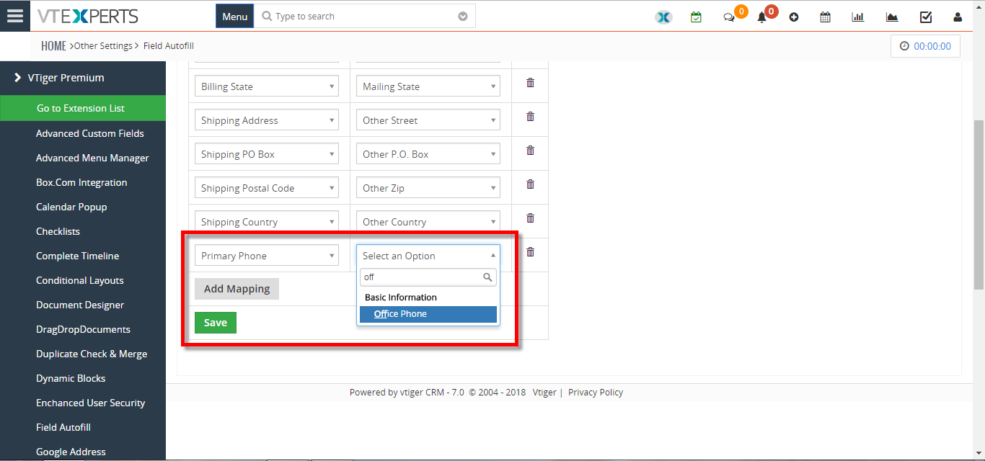Open the calendar grid icon
The width and height of the screenshot is (985, 461).
point(826,17)
